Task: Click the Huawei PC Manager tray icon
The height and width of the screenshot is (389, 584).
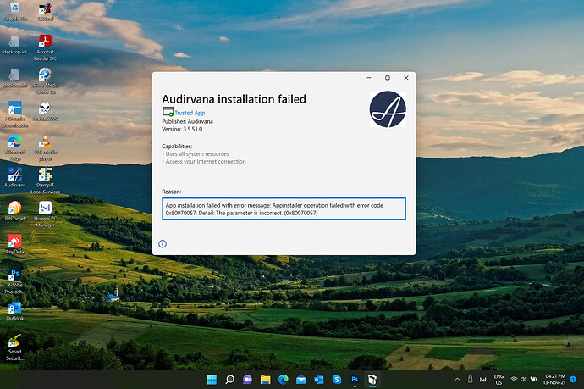Action: pos(483,380)
